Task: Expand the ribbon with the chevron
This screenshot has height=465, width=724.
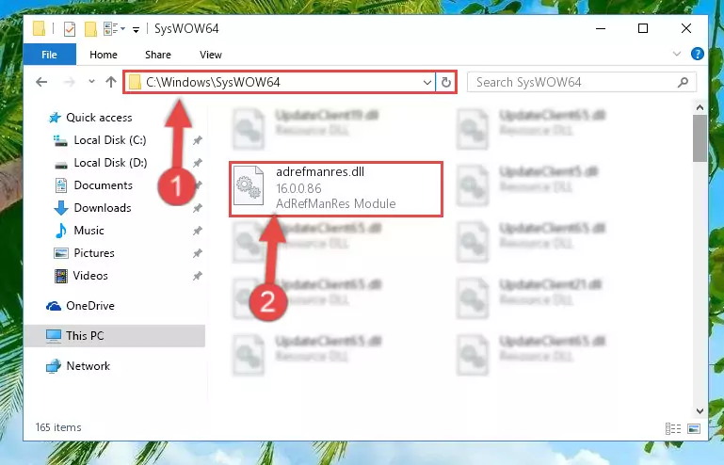Action: coord(676,54)
